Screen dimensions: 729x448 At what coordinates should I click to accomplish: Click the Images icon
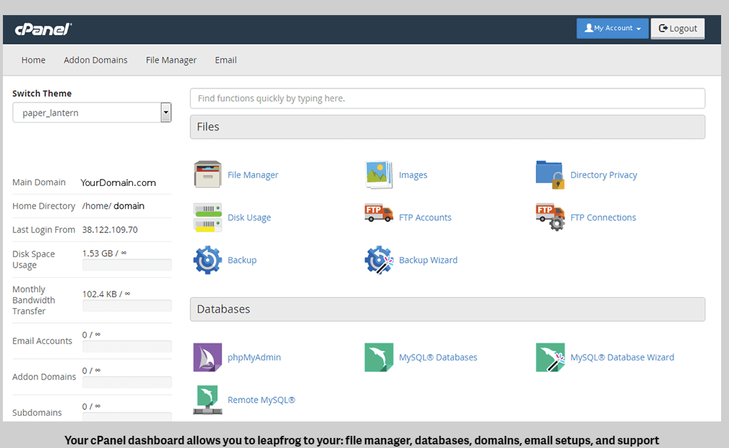379,174
